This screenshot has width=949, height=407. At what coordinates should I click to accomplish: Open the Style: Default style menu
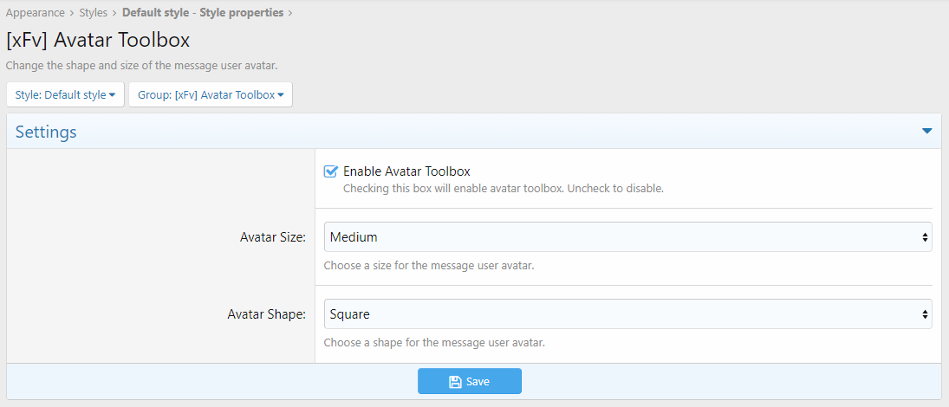point(65,95)
